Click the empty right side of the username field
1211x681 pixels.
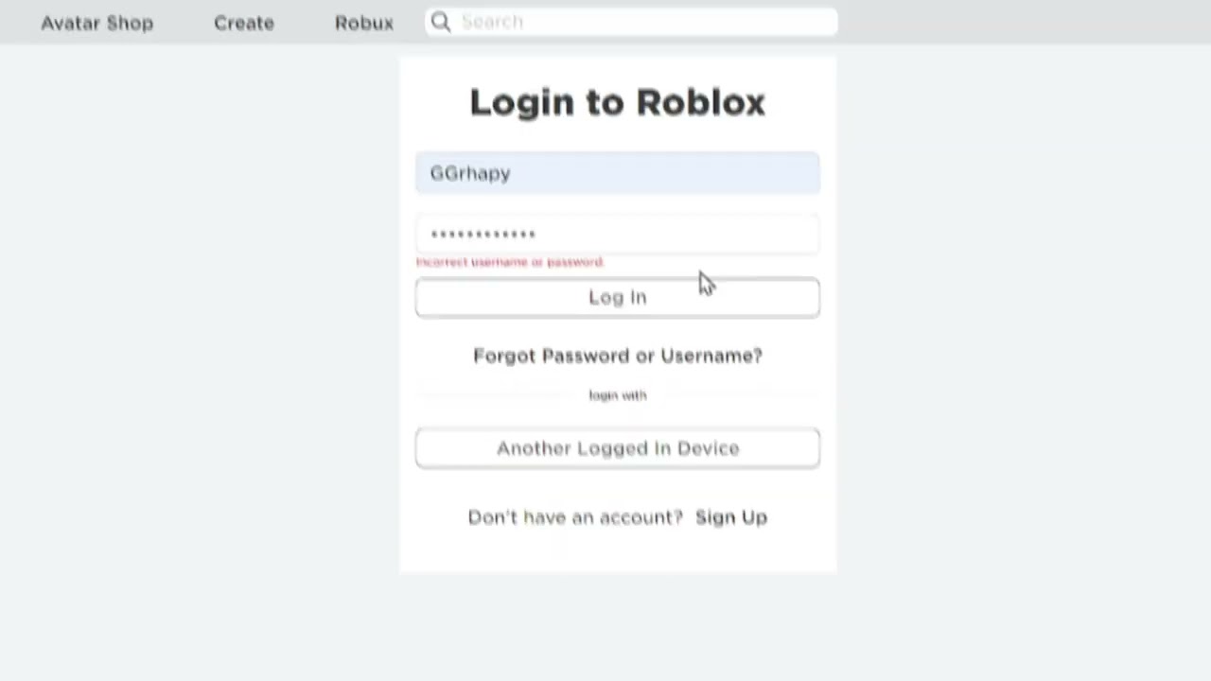719,173
